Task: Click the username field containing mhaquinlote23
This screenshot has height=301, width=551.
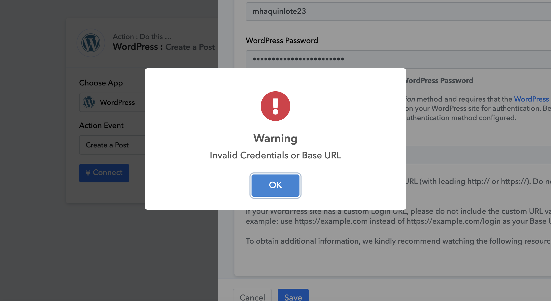Action: click(398, 11)
